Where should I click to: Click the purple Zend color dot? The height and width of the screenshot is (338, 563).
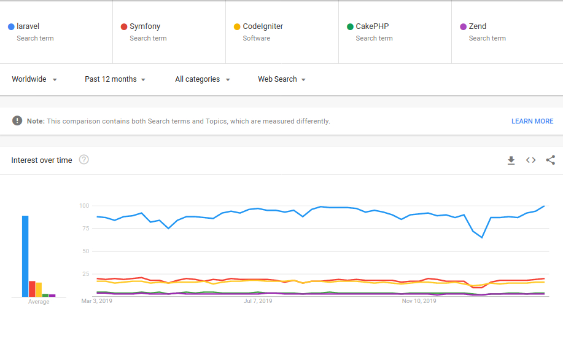[463, 26]
